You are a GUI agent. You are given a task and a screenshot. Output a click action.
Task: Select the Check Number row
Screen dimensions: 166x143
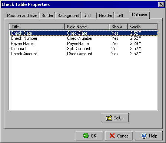coord(84,38)
